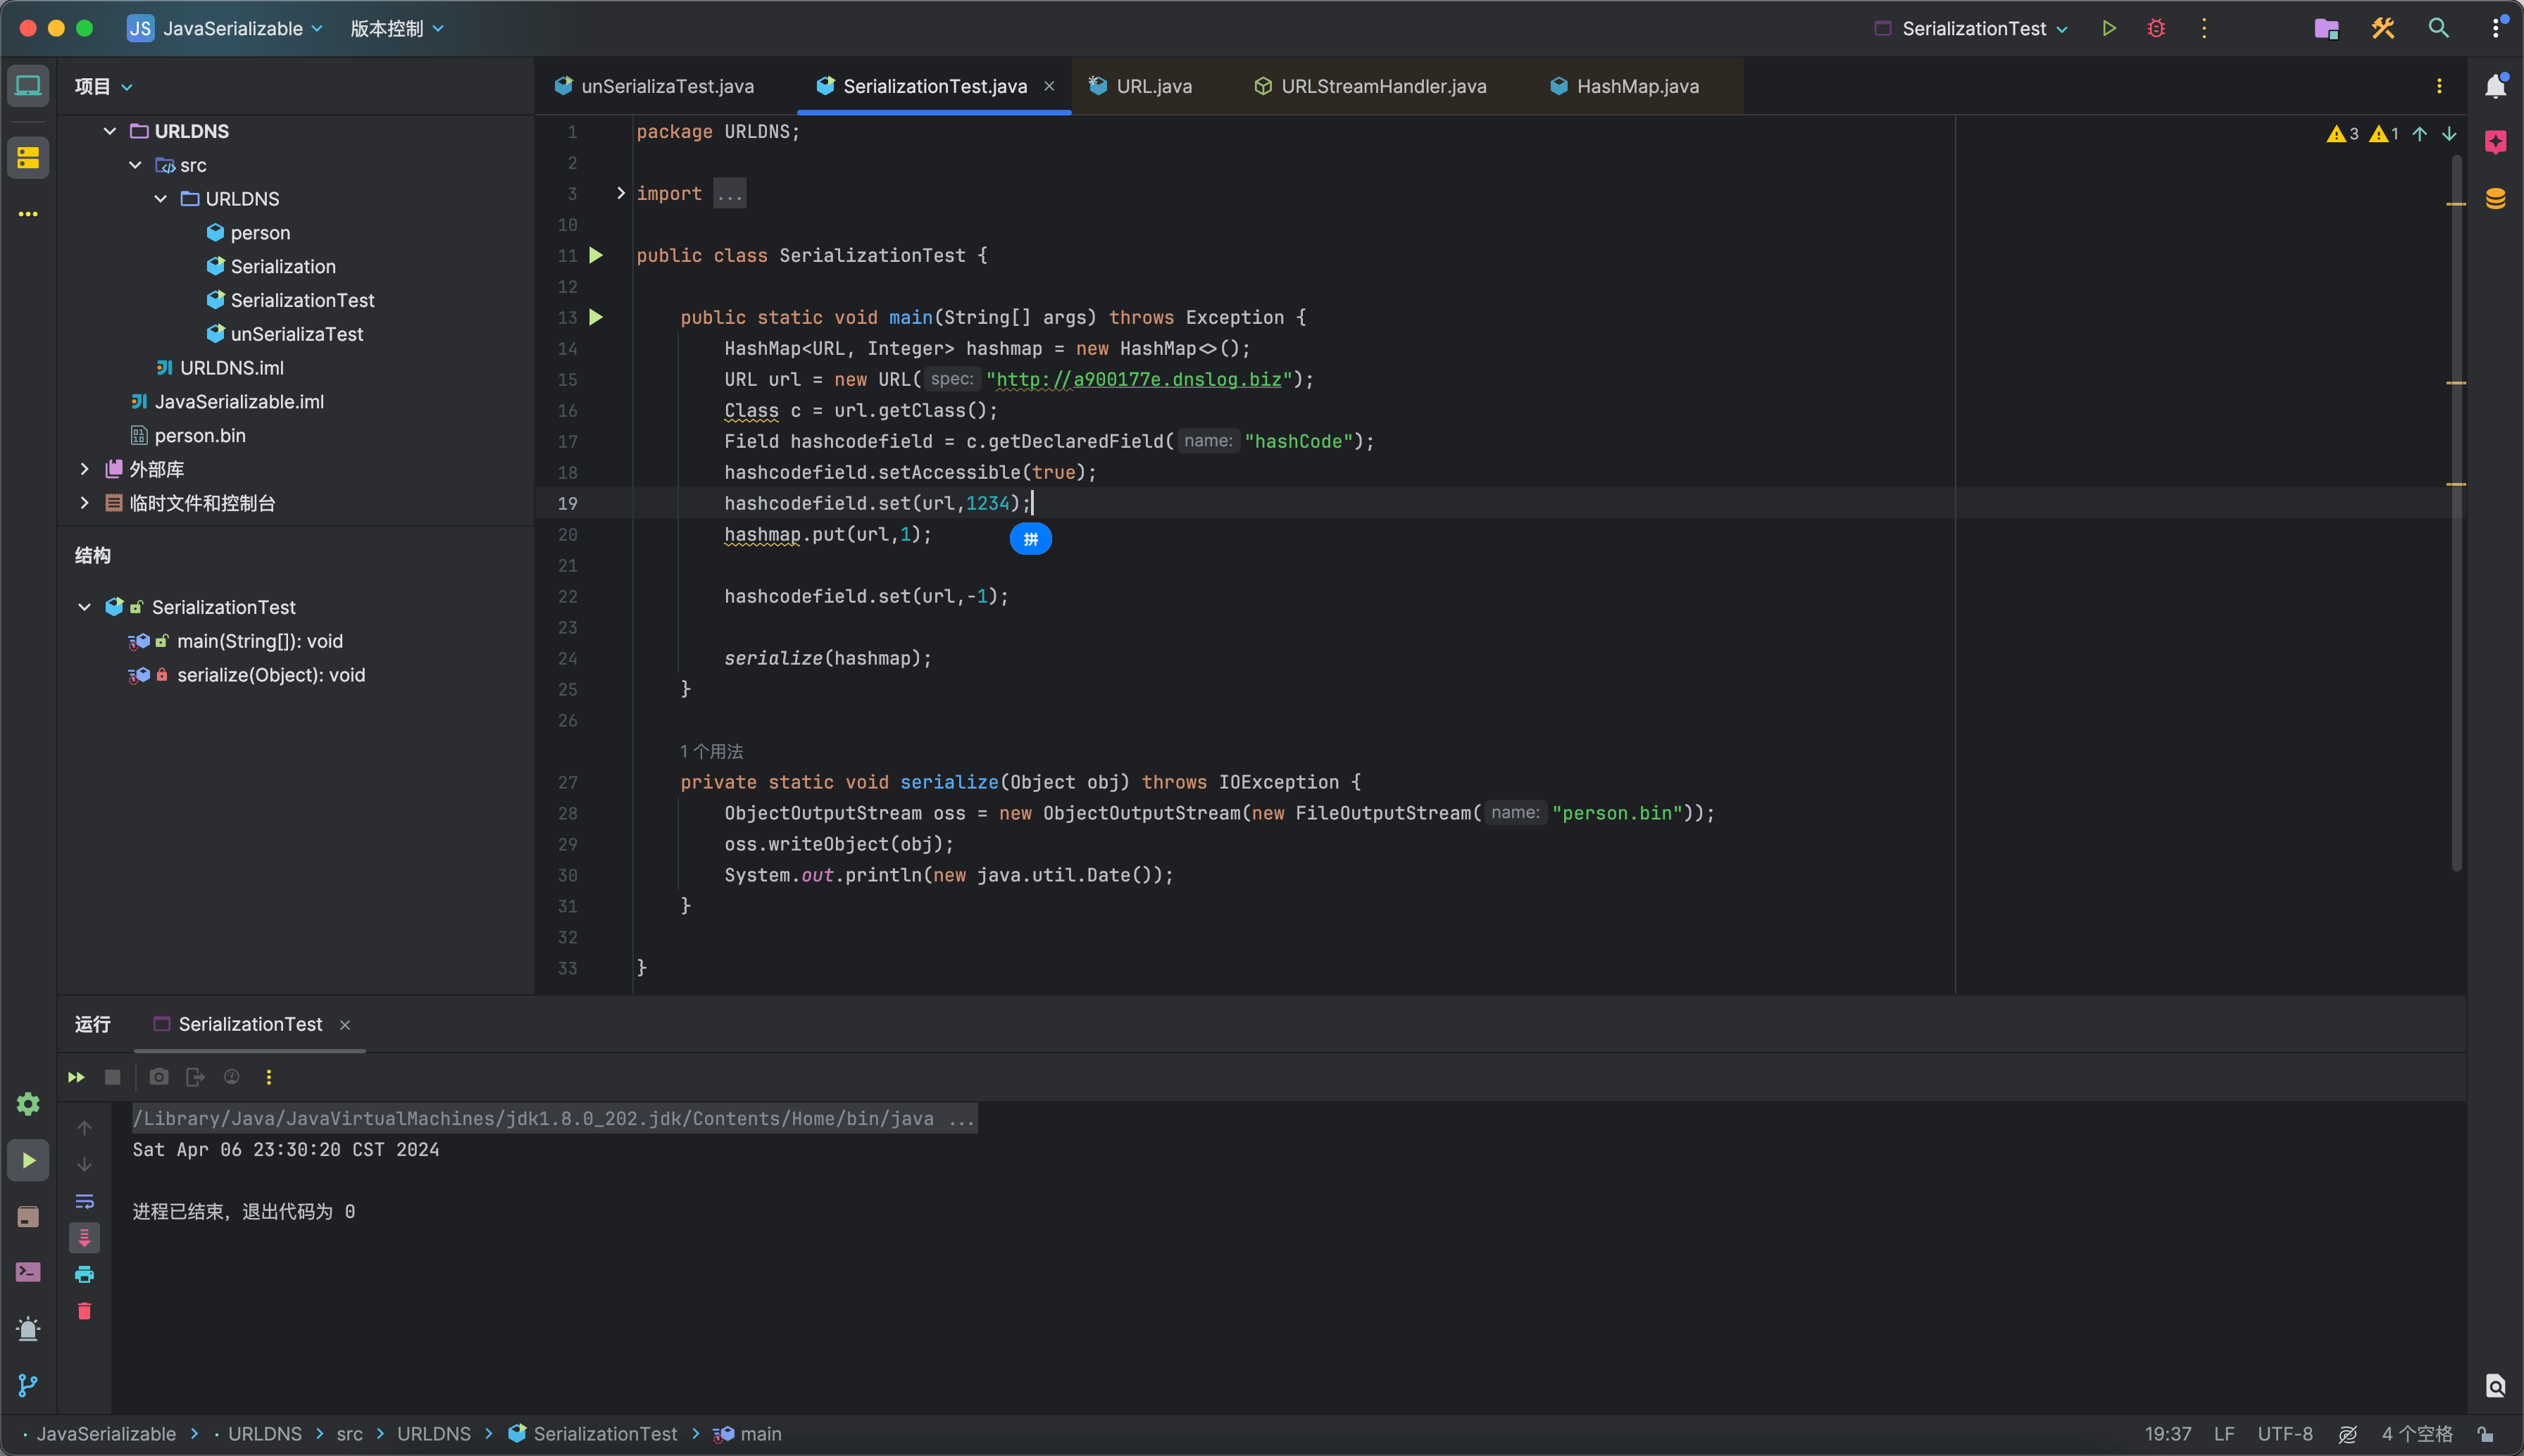Image resolution: width=2524 pixels, height=1456 pixels.
Task: Open SerializationTest run configuration dropdown
Action: (1970, 28)
